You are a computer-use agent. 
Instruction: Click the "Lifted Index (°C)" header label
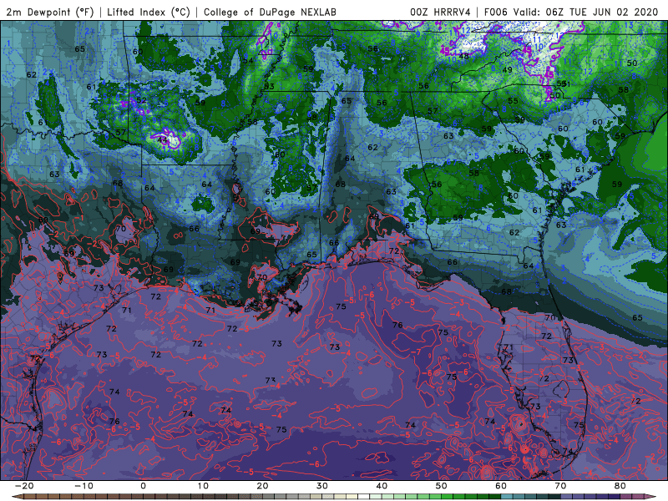click(x=149, y=12)
